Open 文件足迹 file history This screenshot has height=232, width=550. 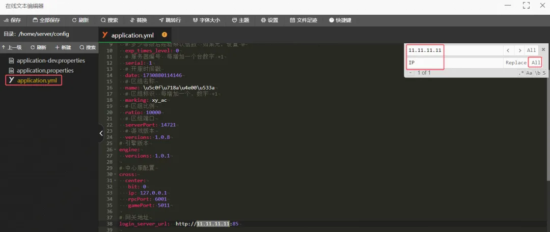304,20
